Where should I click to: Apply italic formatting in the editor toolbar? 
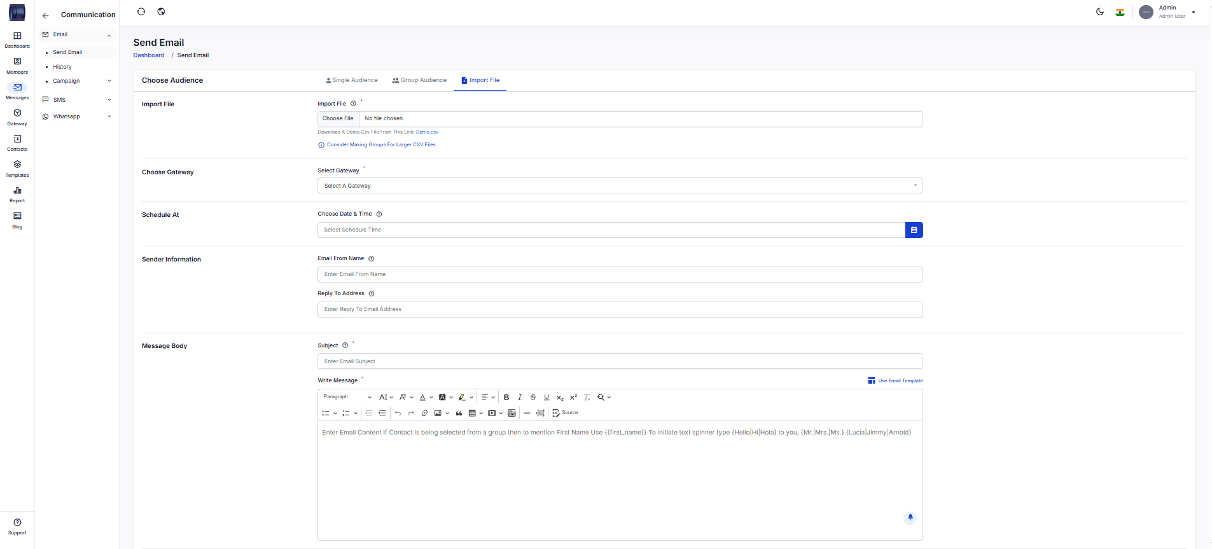point(520,398)
